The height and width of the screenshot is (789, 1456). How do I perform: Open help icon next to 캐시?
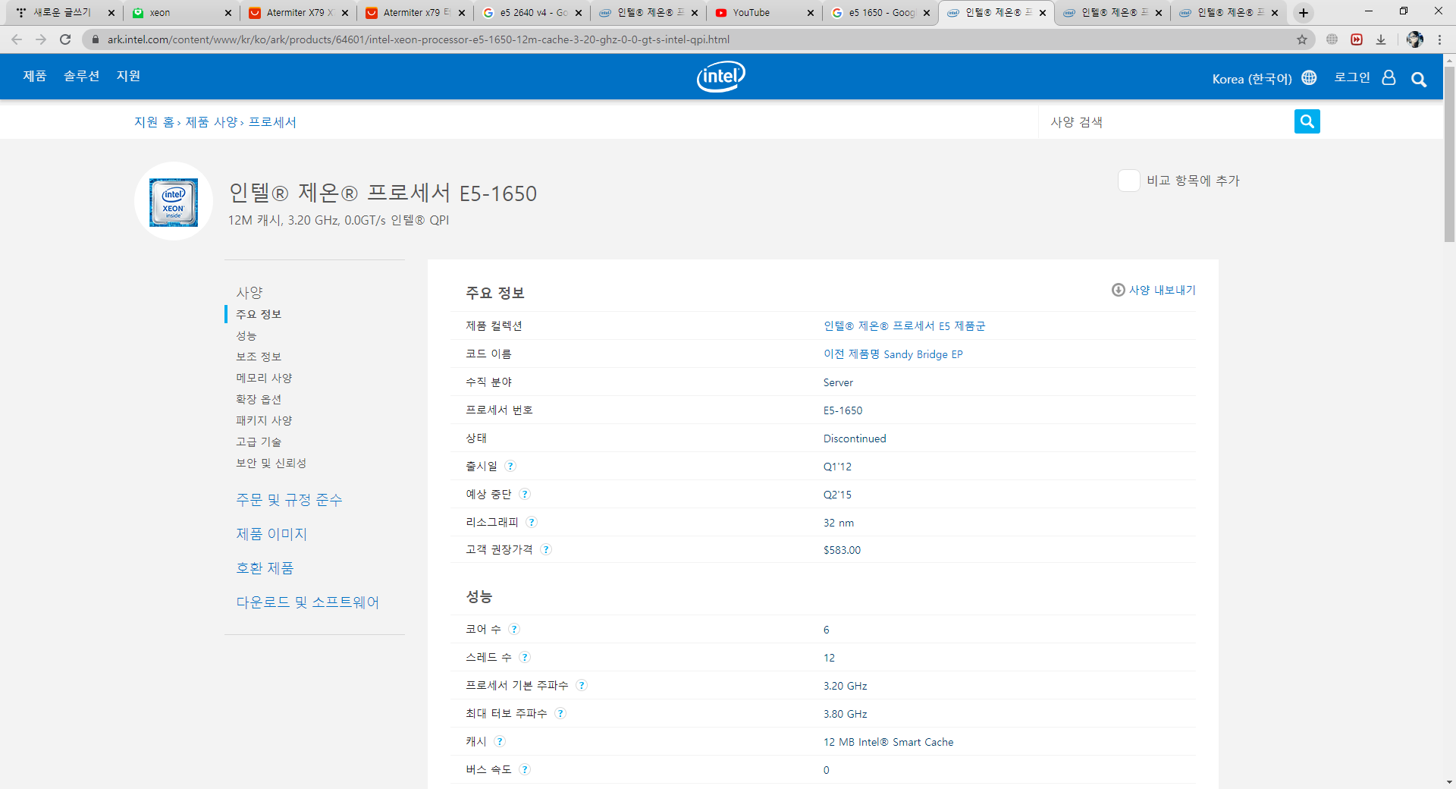click(x=500, y=741)
